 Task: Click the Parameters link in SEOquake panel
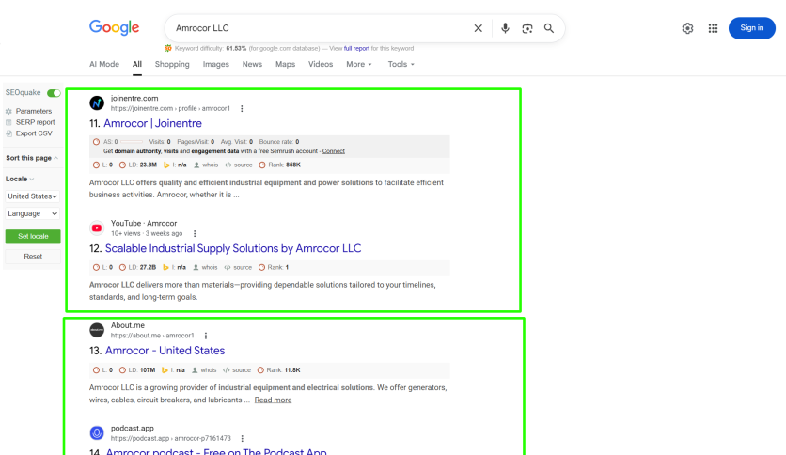pyautogui.click(x=34, y=111)
